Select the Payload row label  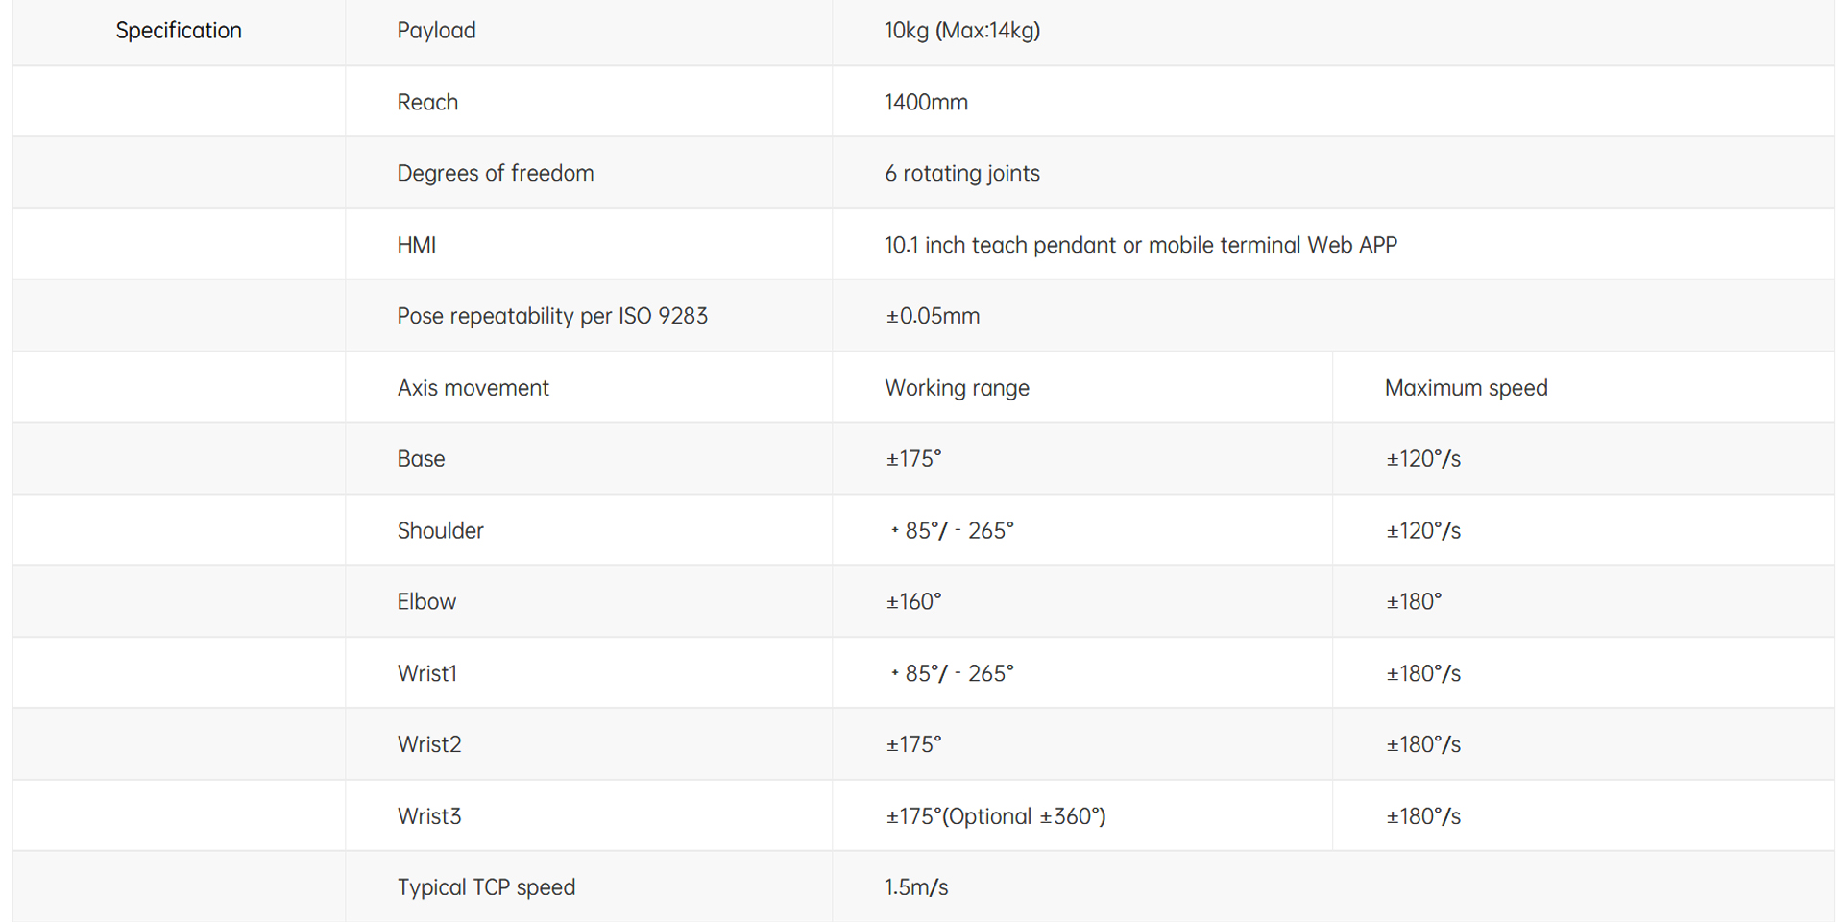436,31
